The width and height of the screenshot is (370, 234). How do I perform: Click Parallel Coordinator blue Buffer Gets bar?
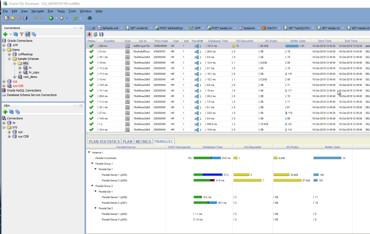(327, 158)
